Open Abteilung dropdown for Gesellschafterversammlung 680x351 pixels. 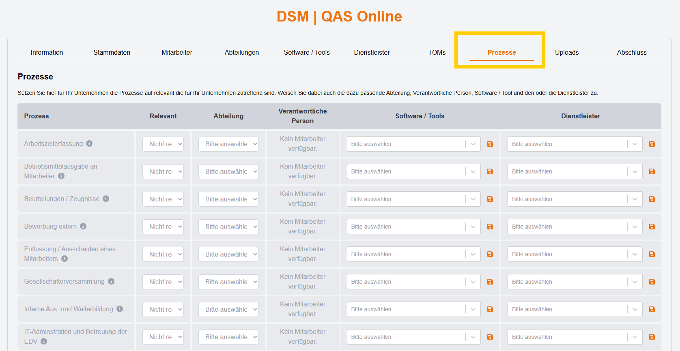pyautogui.click(x=228, y=282)
